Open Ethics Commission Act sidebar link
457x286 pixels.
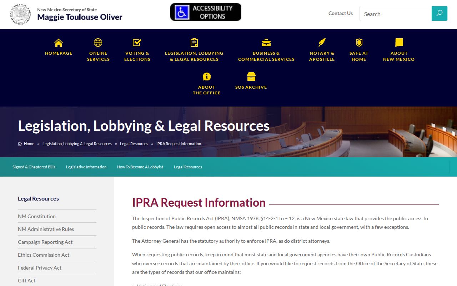pyautogui.click(x=44, y=255)
